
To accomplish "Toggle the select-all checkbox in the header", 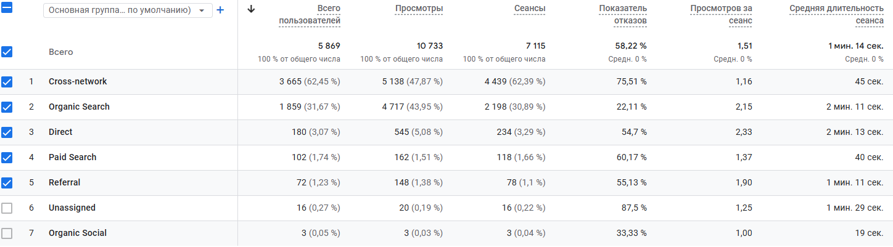I will (7, 9).
